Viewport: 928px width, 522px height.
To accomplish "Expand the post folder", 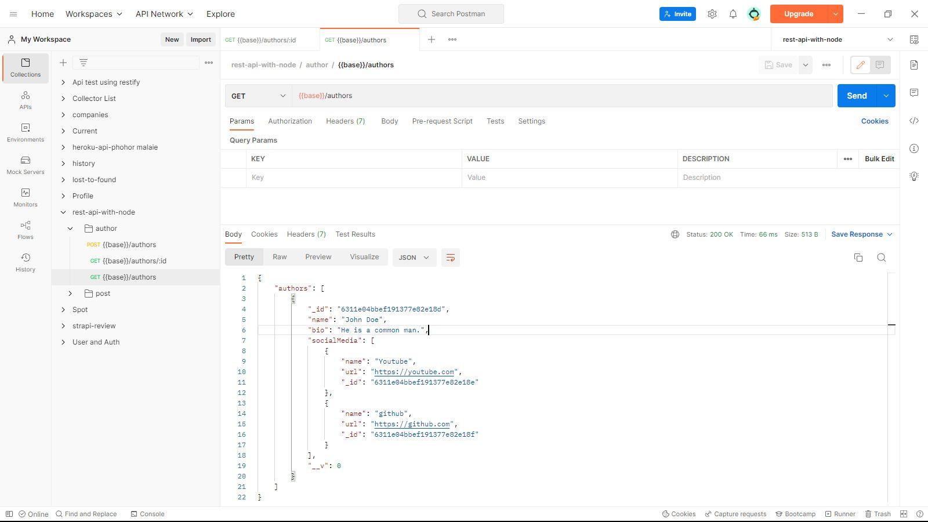I will click(x=70, y=293).
